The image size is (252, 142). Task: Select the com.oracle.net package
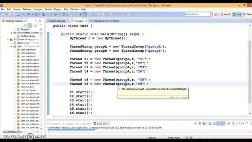click(x=28, y=50)
